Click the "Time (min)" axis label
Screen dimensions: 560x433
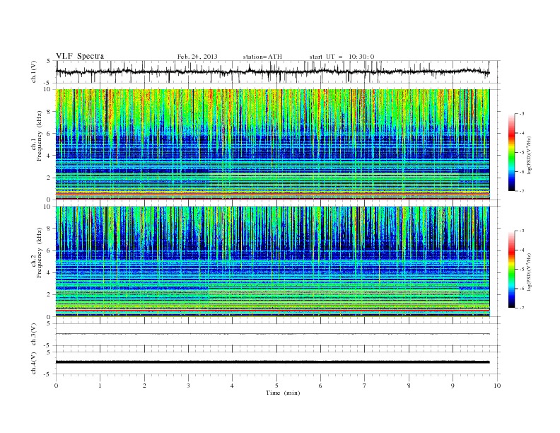click(x=283, y=393)
